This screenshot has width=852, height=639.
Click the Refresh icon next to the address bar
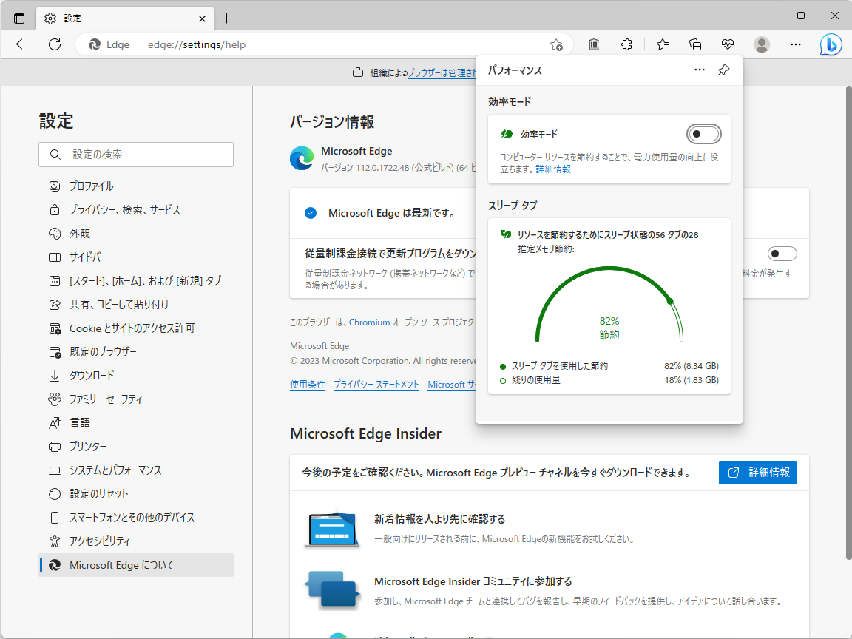point(54,44)
